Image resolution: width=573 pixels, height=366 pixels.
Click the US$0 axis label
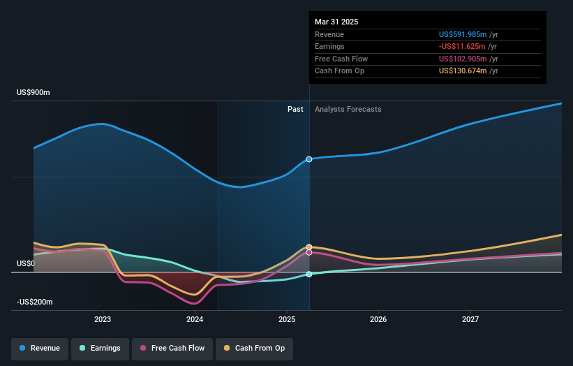(x=26, y=263)
